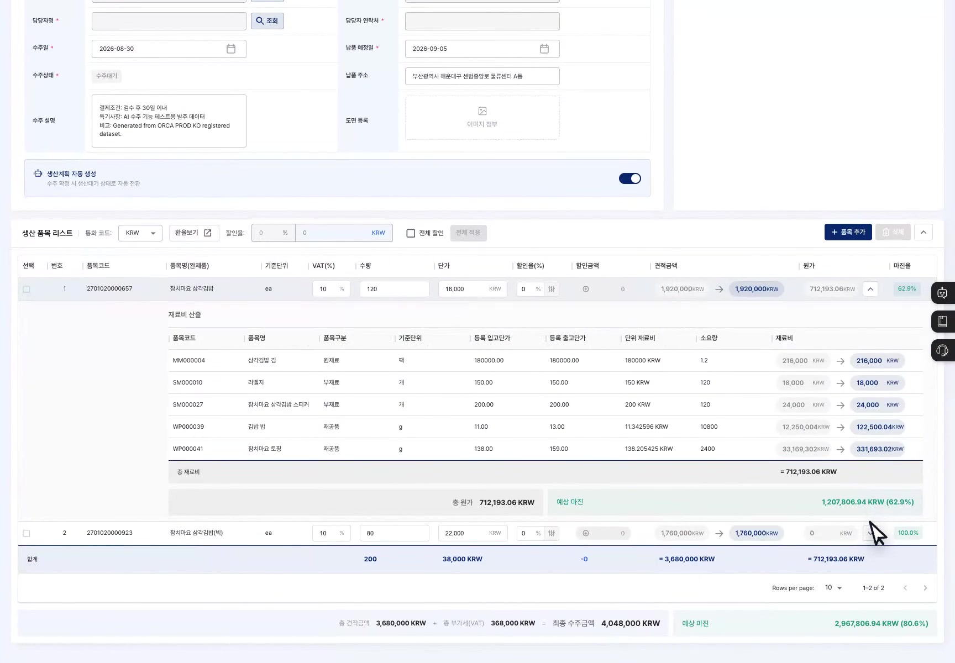
Task: Click the 담당자 연락처 input field
Action: click(482, 21)
